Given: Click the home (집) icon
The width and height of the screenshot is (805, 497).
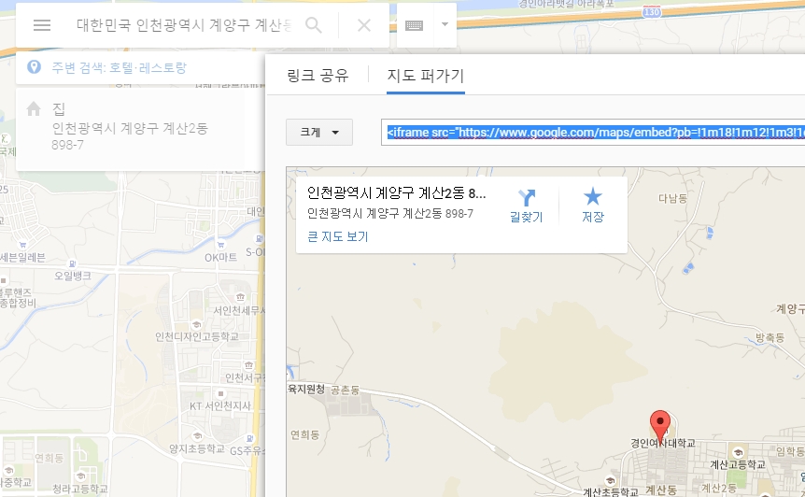Looking at the screenshot, I should tap(34, 109).
